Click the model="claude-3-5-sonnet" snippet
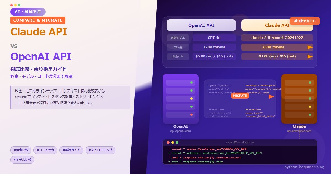The image size is (331, 174). (x=264, y=89)
